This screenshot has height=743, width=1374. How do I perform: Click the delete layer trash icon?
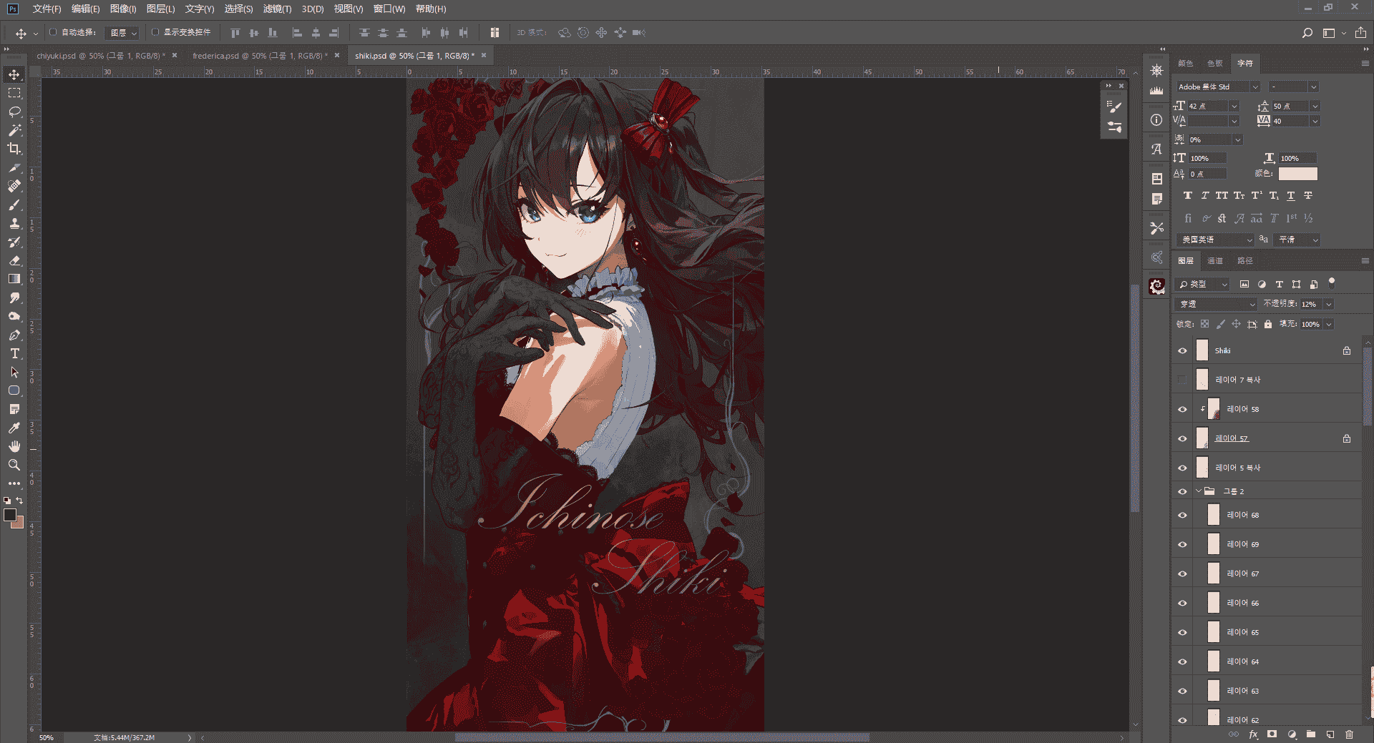pos(1349,734)
